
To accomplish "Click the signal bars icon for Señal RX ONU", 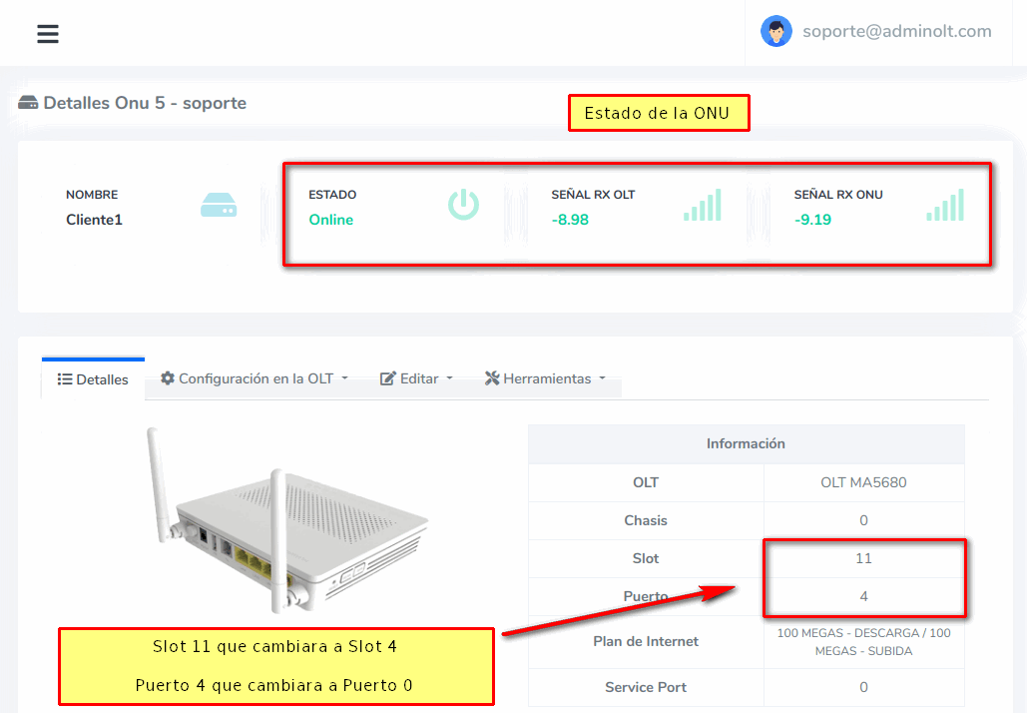I will click(945, 205).
